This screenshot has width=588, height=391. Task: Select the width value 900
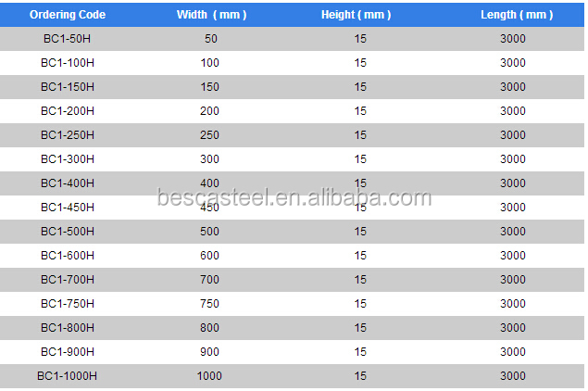point(209,352)
